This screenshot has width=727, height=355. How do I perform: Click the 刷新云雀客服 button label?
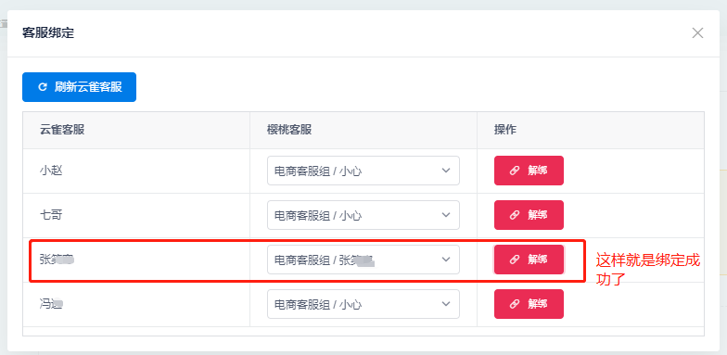coord(88,87)
